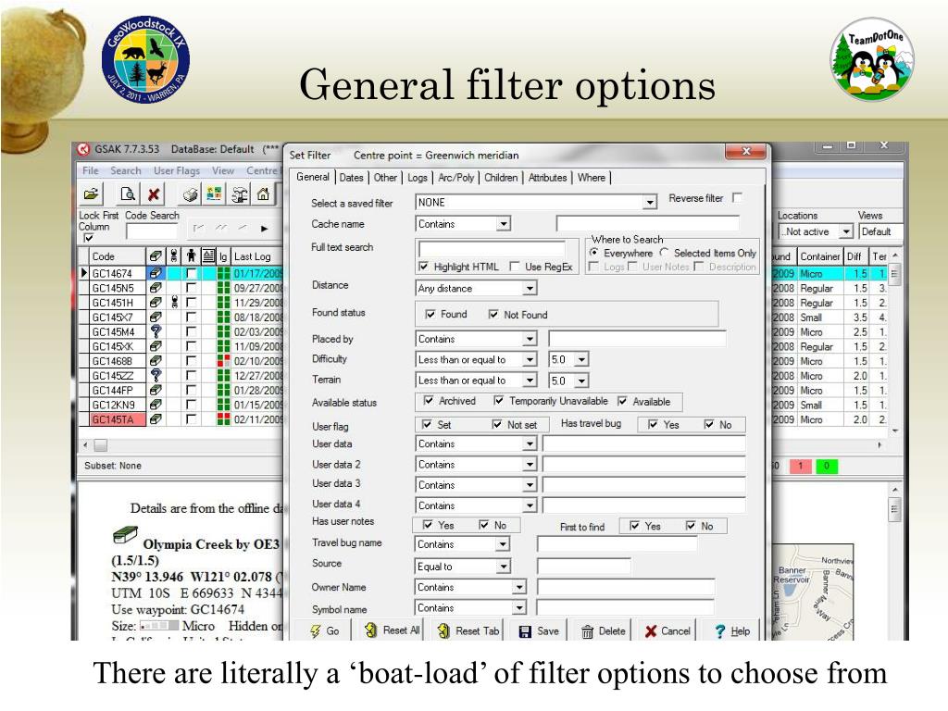Click question mark cache icon for GC145M4
The image size is (948, 711).
(156, 331)
